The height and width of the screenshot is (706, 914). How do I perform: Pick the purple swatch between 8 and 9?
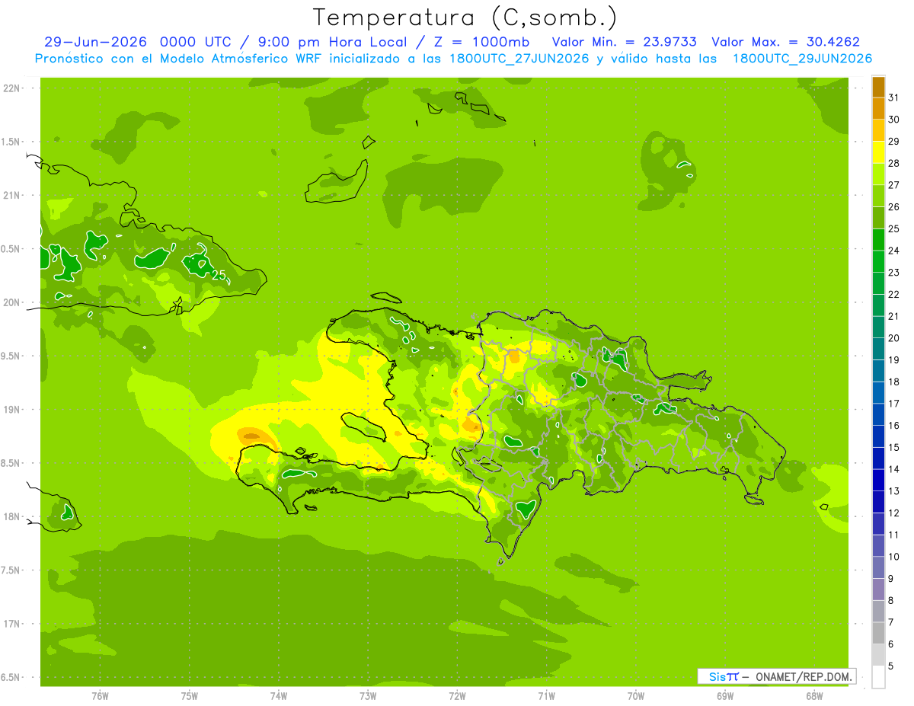878,589
